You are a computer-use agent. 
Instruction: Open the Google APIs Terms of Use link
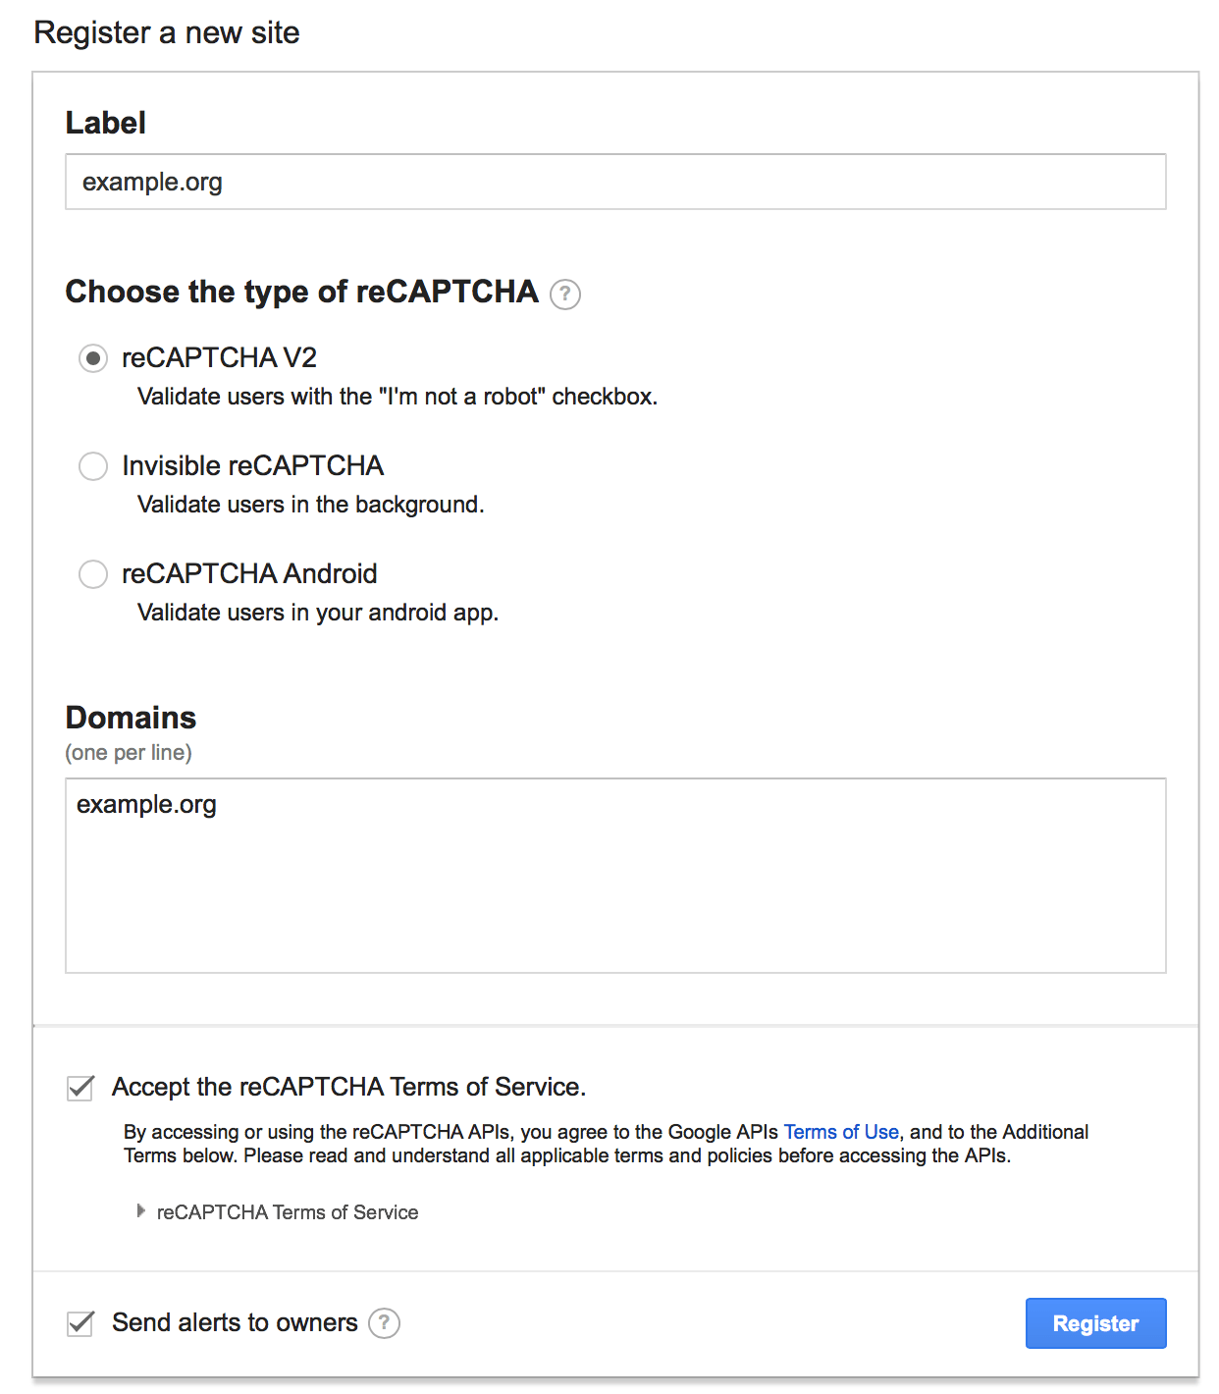pos(840,1131)
